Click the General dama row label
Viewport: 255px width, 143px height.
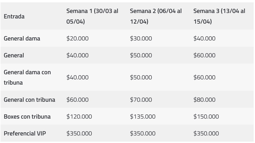pyautogui.click(x=23, y=39)
